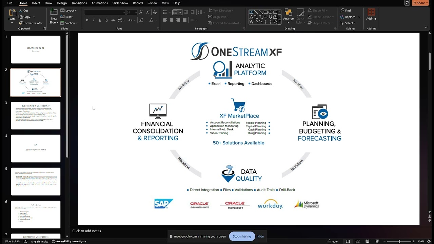Screen dimensions: 434x244
Task: Toggle Strikethrough formatting
Action: pos(113,20)
